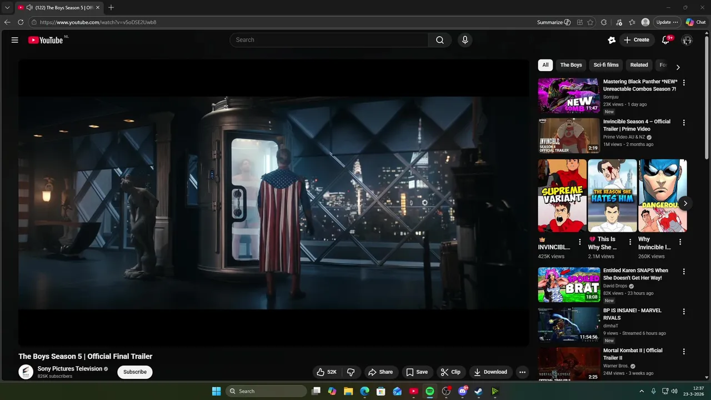711x400 pixels.
Task: Show more filter chips with arrow
Action: click(678, 67)
